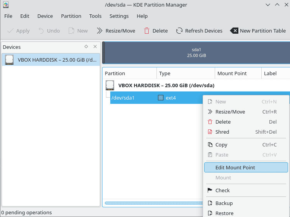Click New Partition Table toolbar label

click(263, 31)
